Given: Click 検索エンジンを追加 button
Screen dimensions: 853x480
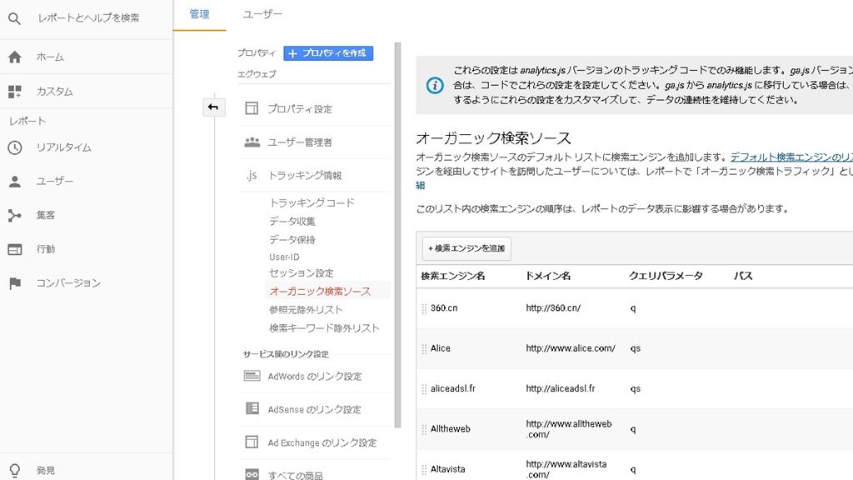Looking at the screenshot, I should click(466, 248).
